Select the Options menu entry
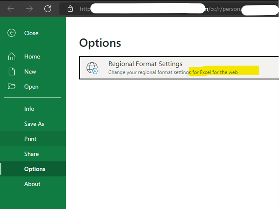This screenshot has width=279, height=209. [x=33, y=169]
